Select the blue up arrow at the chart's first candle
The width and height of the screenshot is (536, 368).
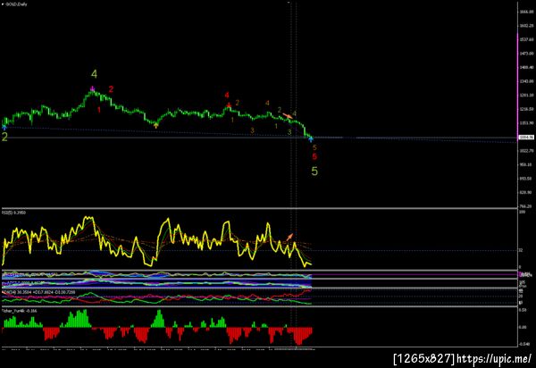coord(4,128)
